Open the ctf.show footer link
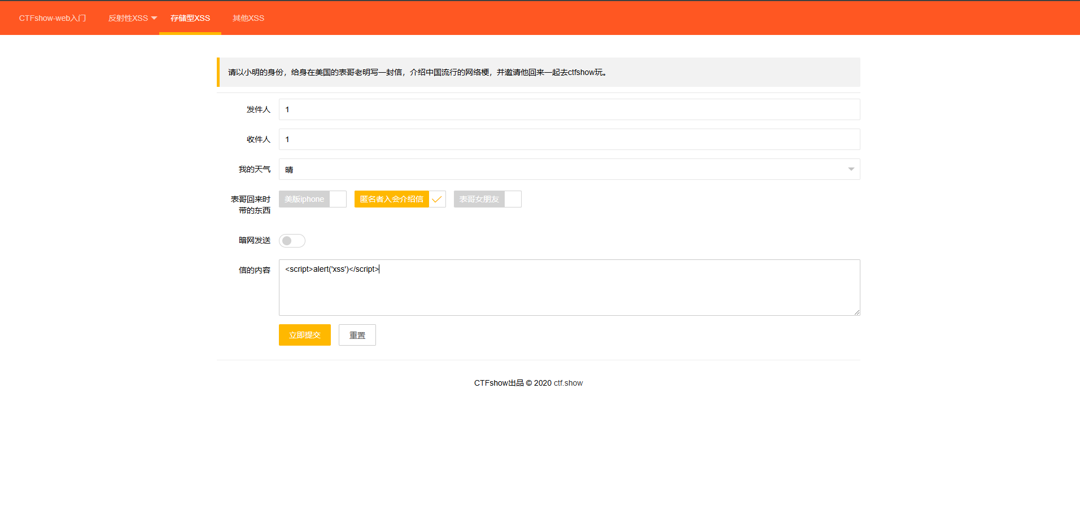Screen dimensions: 1080x512 (568, 383)
